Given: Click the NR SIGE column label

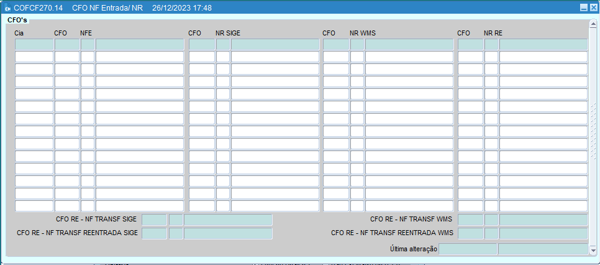Looking at the screenshot, I should (228, 34).
